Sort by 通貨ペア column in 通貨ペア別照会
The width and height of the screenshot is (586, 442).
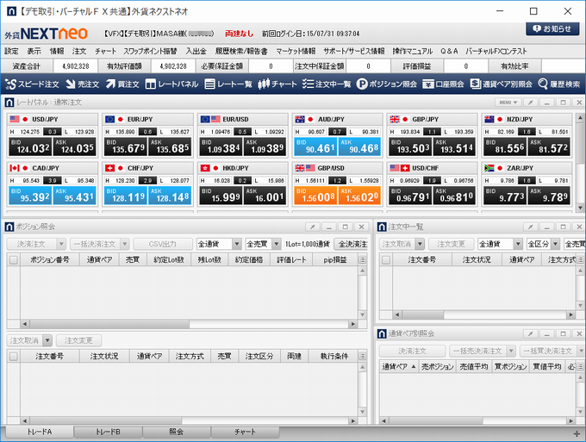coord(398,367)
